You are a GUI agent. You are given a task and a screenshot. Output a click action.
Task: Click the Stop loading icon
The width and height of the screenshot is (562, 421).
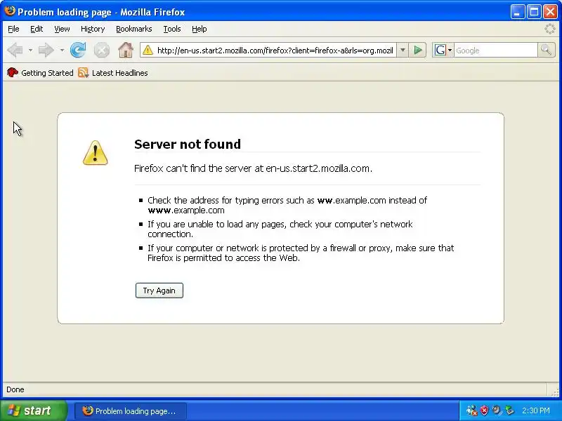coord(102,50)
